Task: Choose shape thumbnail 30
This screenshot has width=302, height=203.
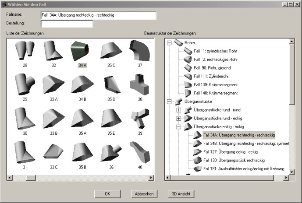Action: [x=25, y=119]
